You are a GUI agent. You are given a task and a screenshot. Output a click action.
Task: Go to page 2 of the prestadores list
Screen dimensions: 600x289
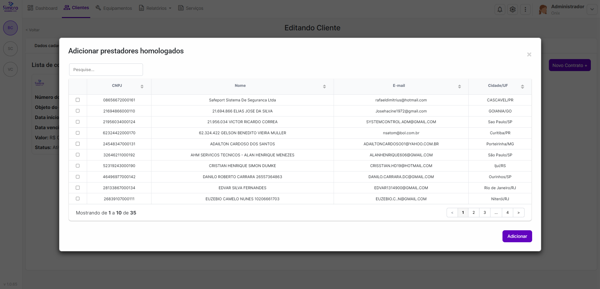coord(473,213)
